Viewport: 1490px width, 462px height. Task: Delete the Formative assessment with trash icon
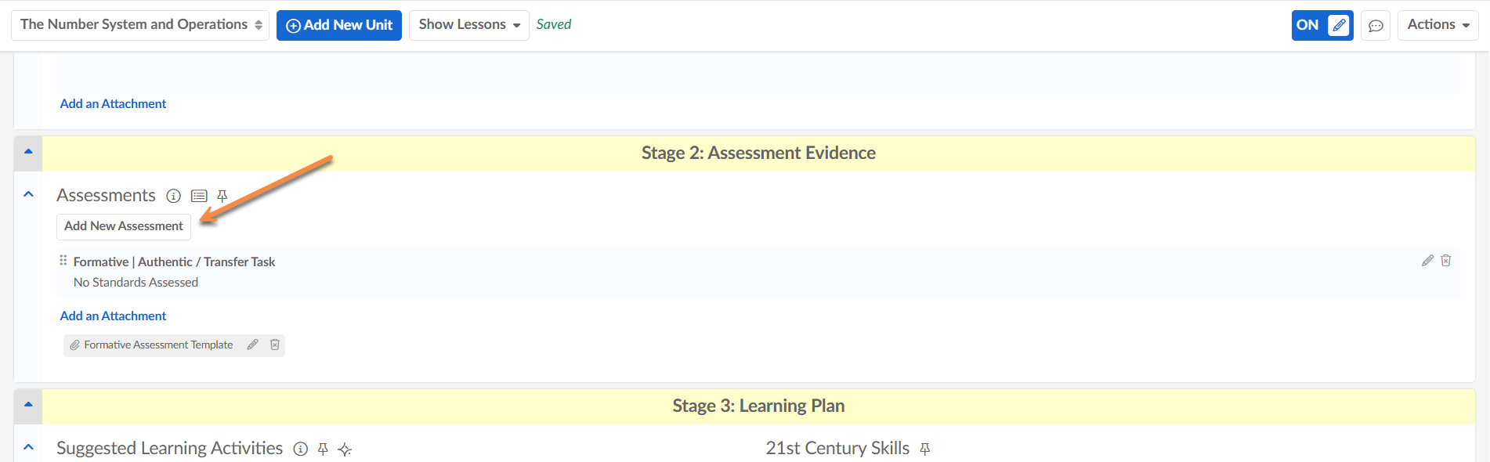(x=1446, y=261)
